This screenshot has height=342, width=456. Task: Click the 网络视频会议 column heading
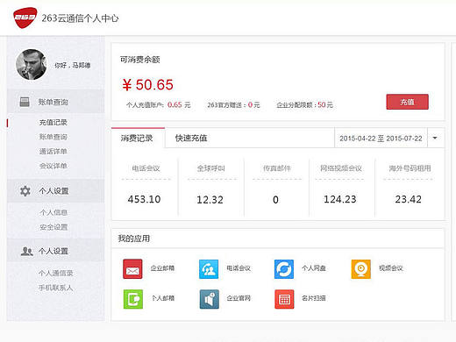(x=341, y=168)
